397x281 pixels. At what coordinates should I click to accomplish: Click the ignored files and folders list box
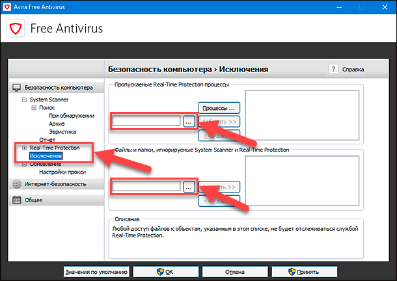302,180
